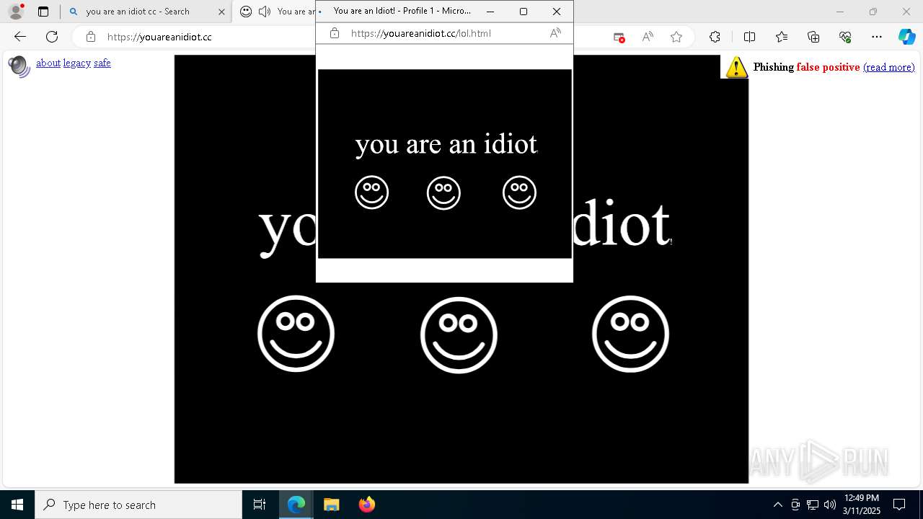The height and width of the screenshot is (519, 923).
Task: Open the blocked pop-ups indicator icon
Action: [x=619, y=37]
